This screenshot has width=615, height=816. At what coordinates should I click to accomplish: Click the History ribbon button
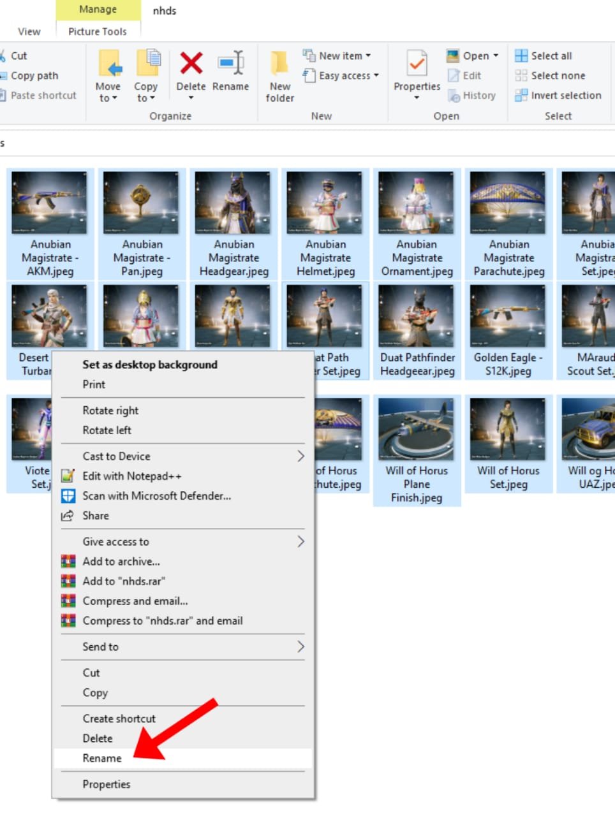coord(471,96)
